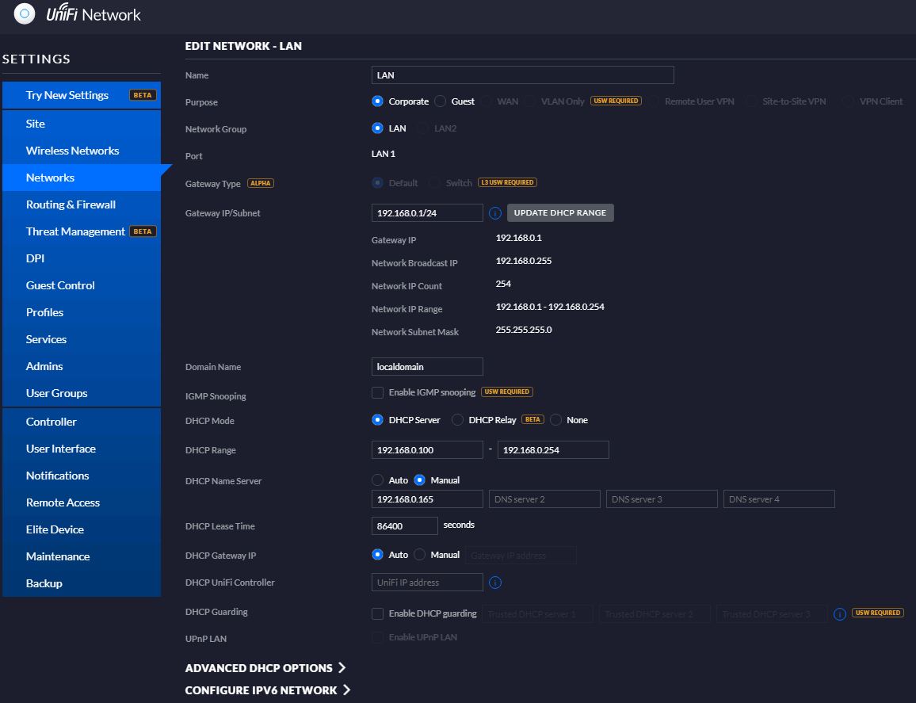916x703 pixels.
Task: Select LAN network group radio button
Action: point(377,128)
